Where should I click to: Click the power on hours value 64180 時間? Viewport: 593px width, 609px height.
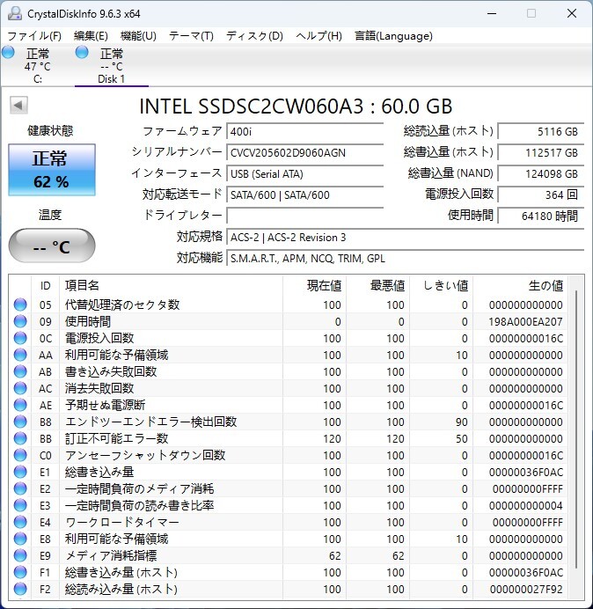click(x=541, y=216)
